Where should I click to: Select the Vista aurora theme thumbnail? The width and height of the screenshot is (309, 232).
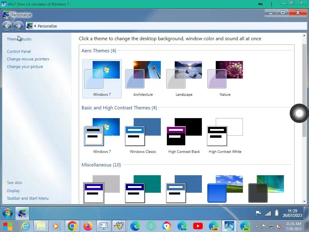tap(266, 189)
